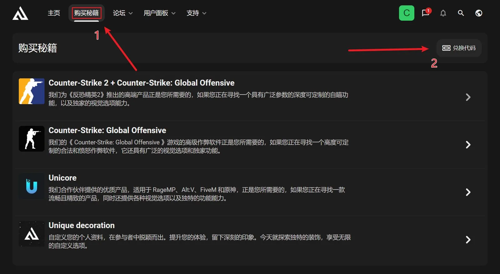Click the search magnifier icon
500x274 pixels.
(461, 13)
